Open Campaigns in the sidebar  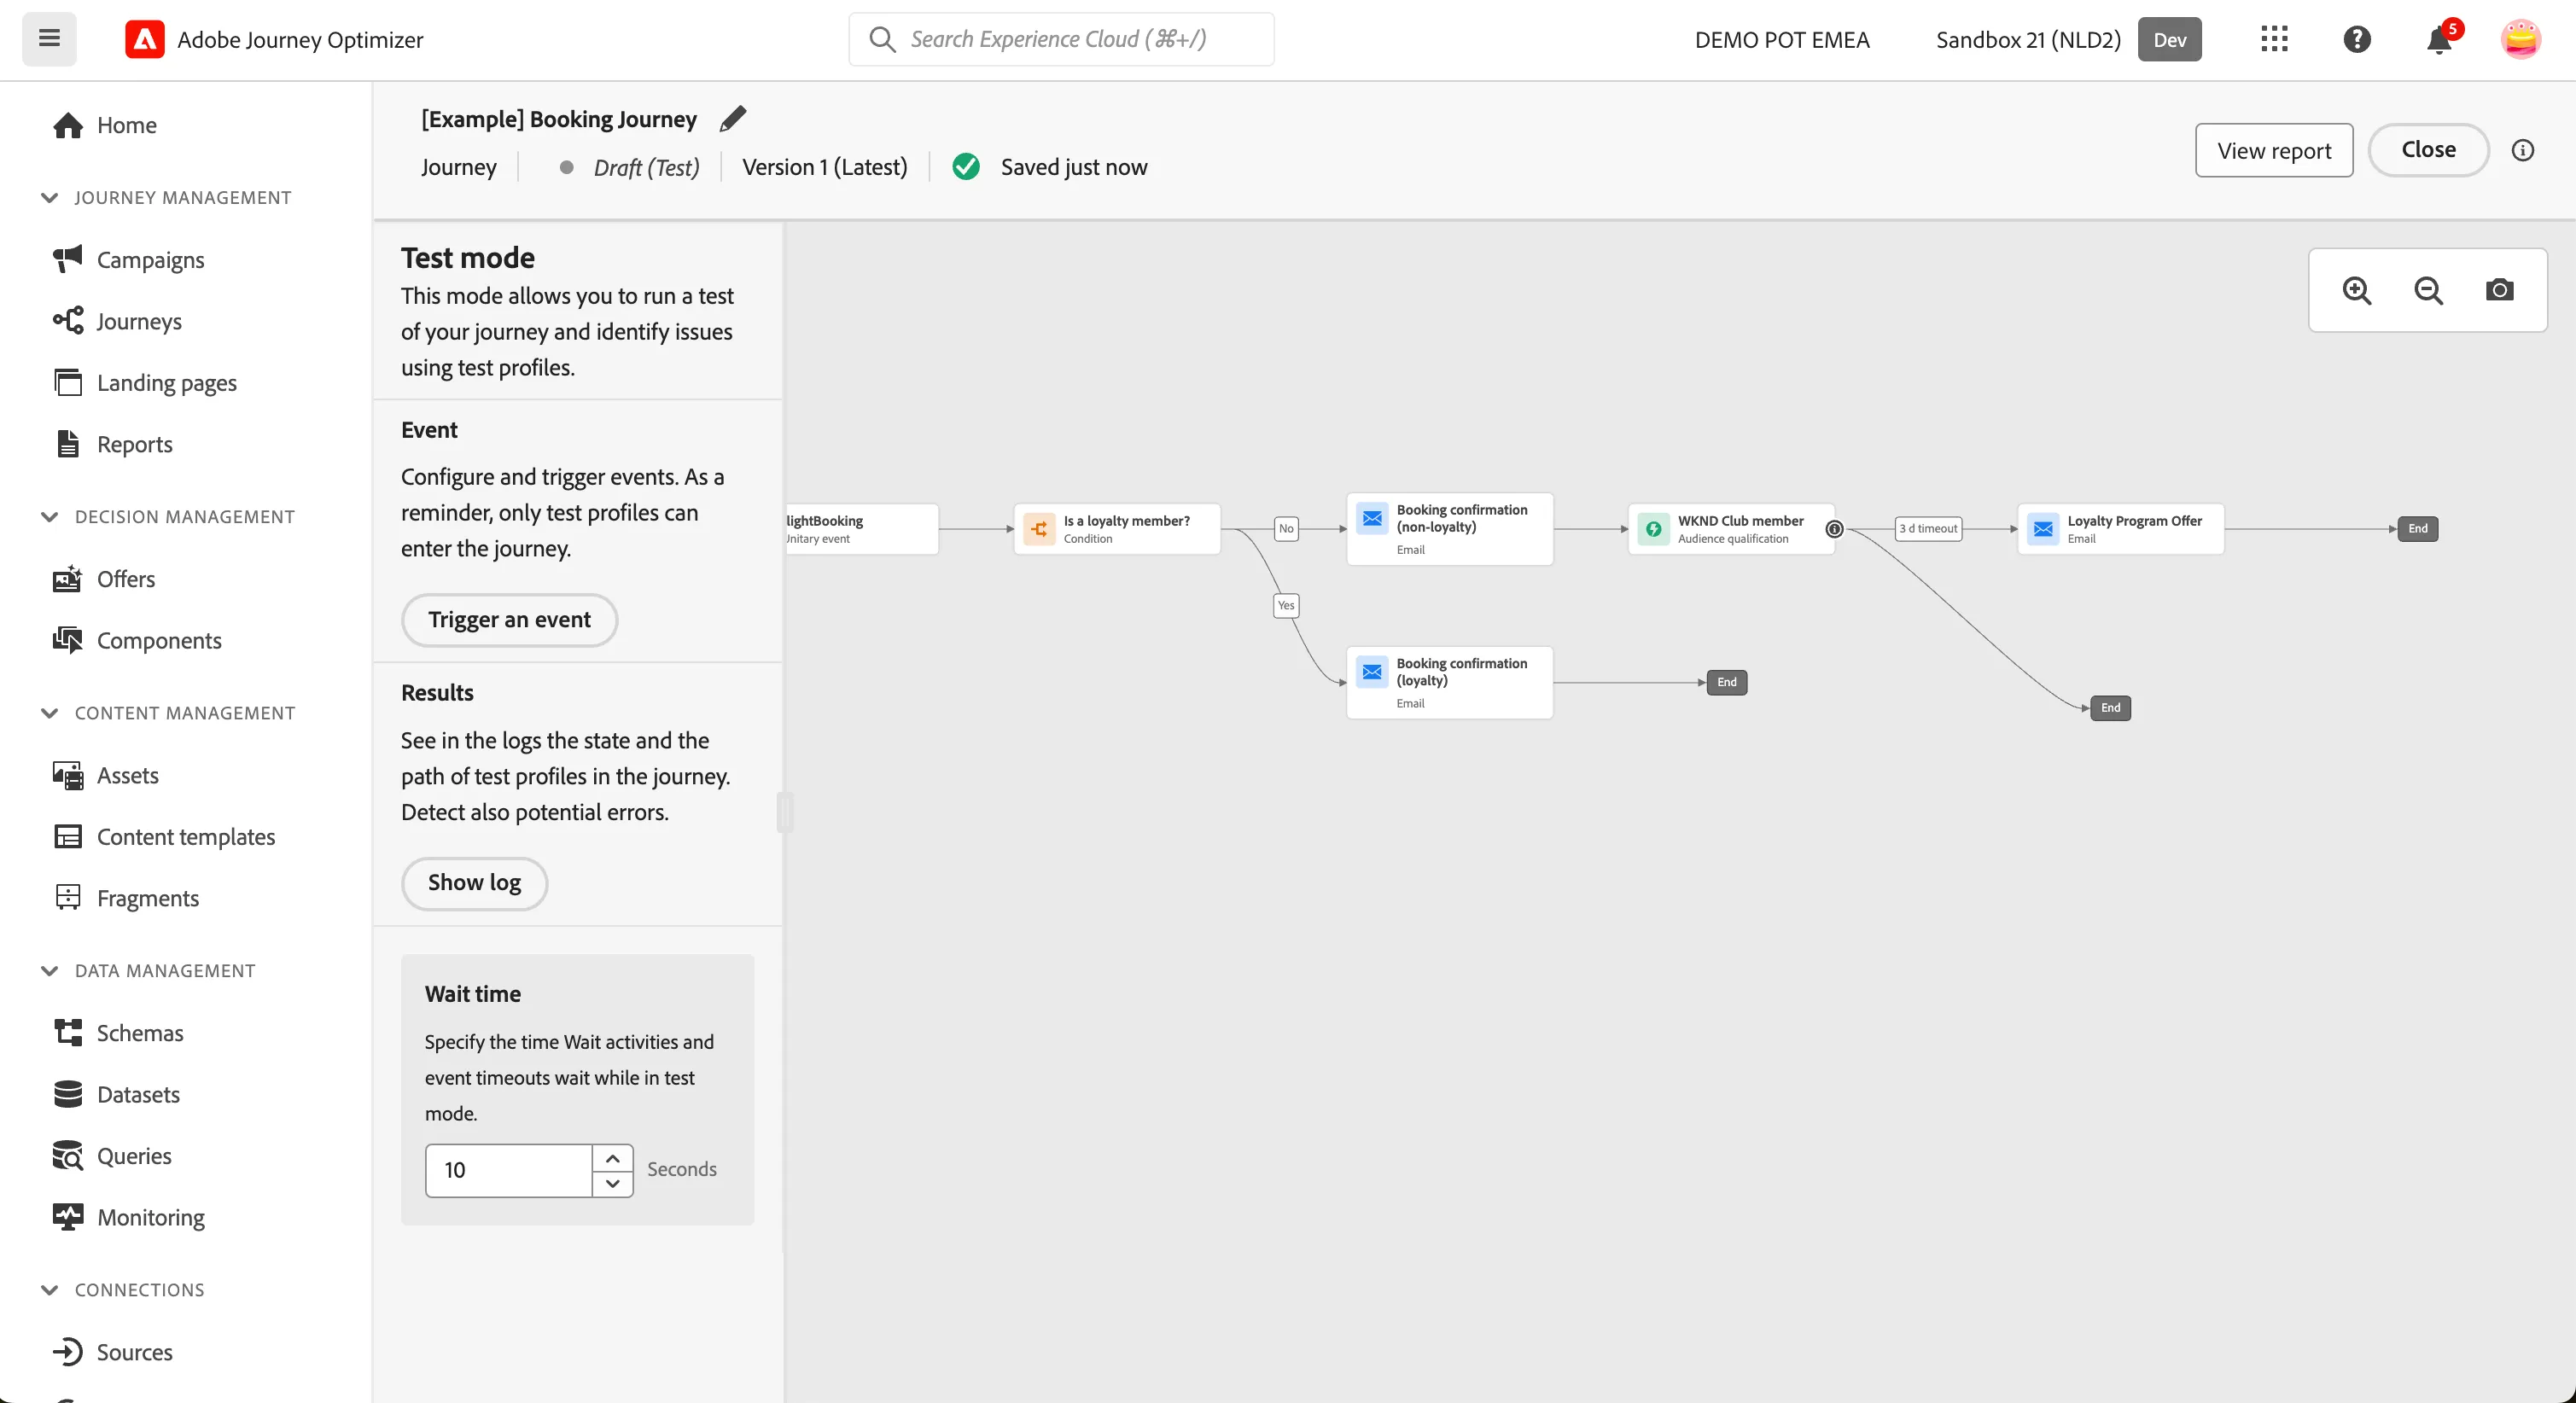click(128, 259)
